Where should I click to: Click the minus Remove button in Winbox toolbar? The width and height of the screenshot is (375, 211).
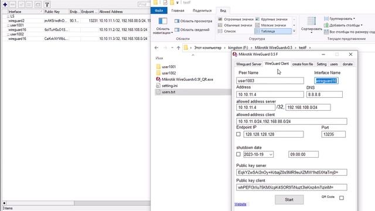(x=13, y=4)
